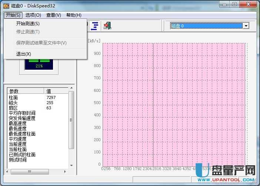
Task: Select the 平均存取时间 parameter row
Action: (x=22, y=113)
